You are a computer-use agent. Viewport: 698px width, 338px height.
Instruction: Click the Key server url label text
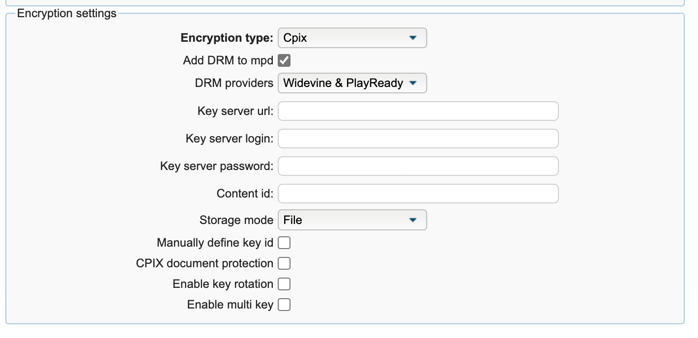click(235, 111)
